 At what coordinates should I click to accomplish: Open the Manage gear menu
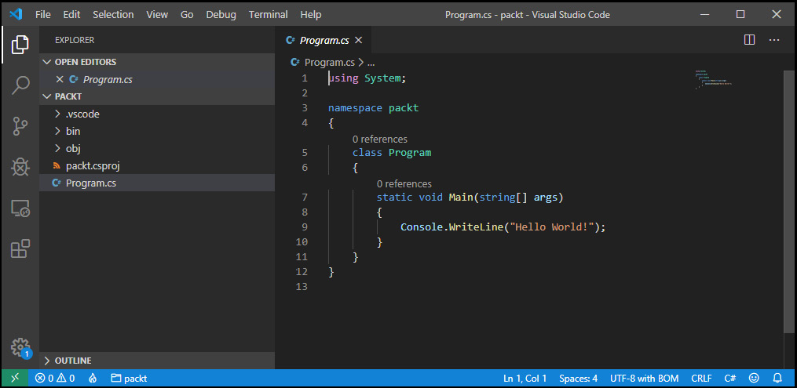click(x=21, y=347)
